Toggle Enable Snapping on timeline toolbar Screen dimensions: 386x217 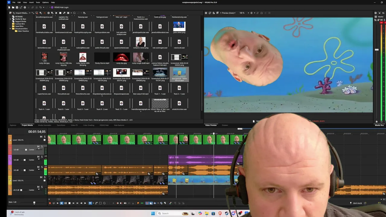click(x=147, y=203)
